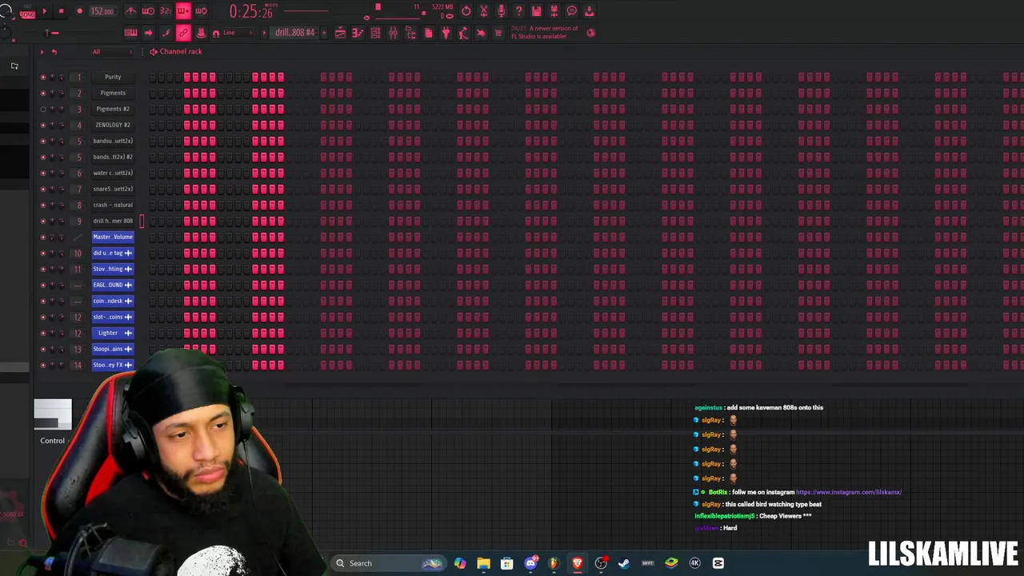Adjust the Purity channel volume knob
The image size is (1024, 576).
pos(62,77)
